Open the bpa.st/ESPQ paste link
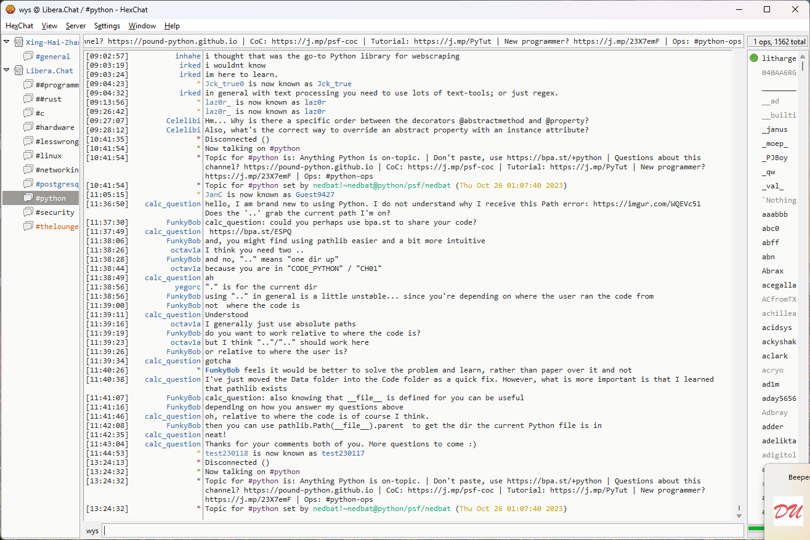 [x=251, y=232]
